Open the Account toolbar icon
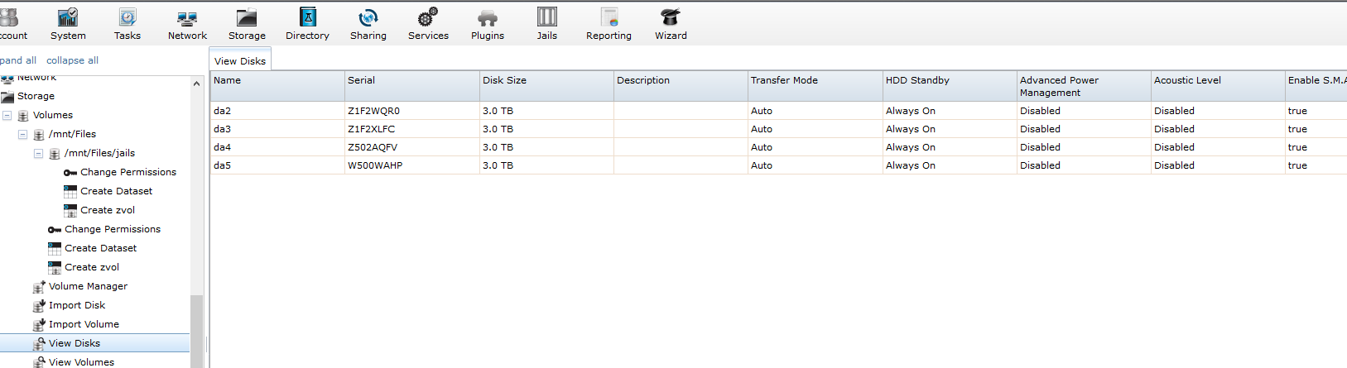1347x368 pixels. pos(8,17)
